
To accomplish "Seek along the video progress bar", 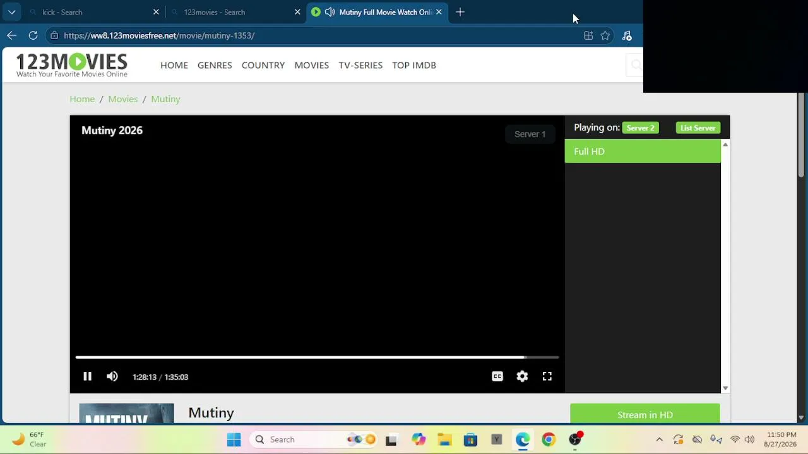I will pos(317,358).
